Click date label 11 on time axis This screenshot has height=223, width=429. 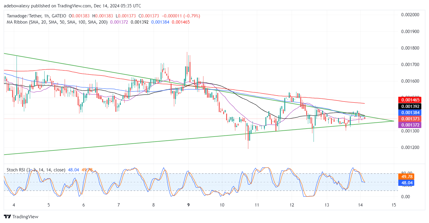tap(257, 205)
